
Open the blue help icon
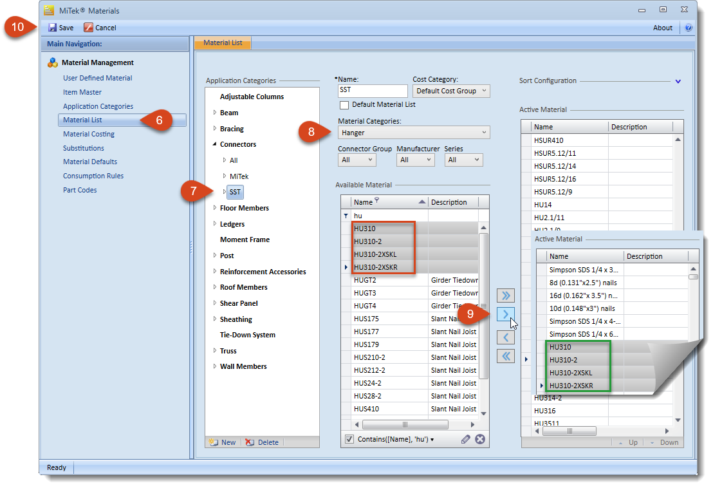(689, 28)
